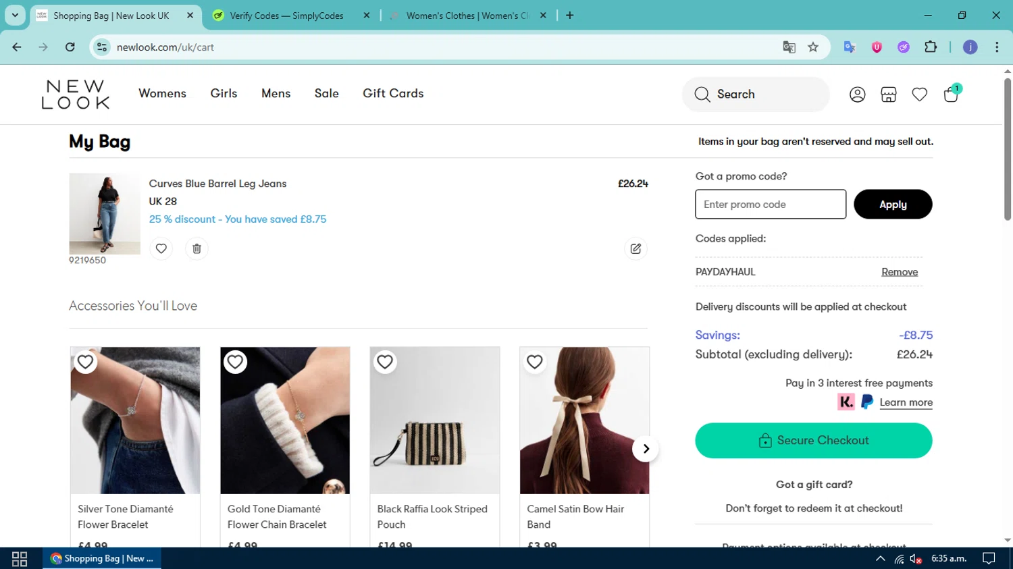This screenshot has height=569, width=1013.
Task: View site information icon in address bar
Action: point(102,47)
